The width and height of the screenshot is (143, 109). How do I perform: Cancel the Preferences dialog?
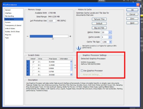tap(132, 14)
